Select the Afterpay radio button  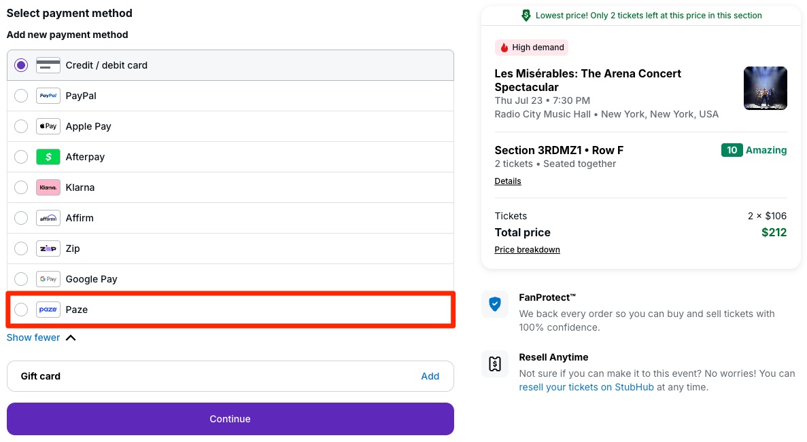[x=21, y=157]
